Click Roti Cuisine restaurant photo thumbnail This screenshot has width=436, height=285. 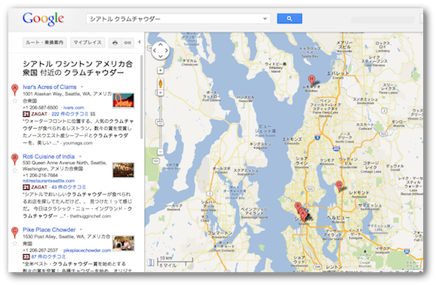(124, 170)
